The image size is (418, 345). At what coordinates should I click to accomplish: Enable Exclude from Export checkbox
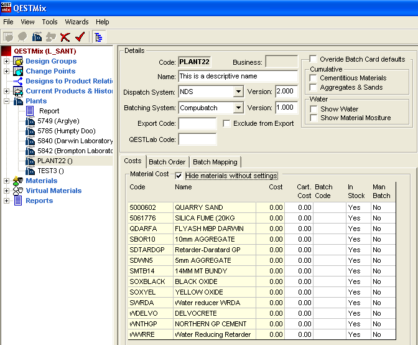point(227,123)
